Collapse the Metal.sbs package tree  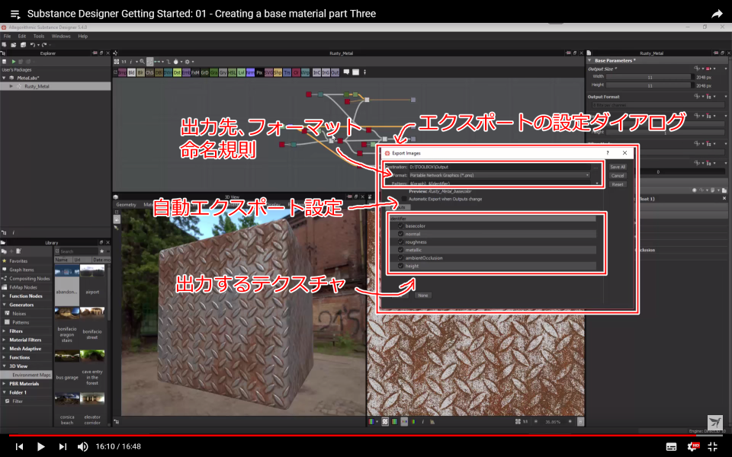click(x=5, y=78)
